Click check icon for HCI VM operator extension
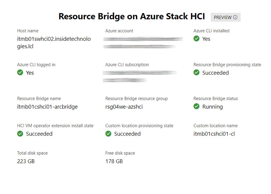The width and height of the screenshot is (271, 194). point(20,134)
